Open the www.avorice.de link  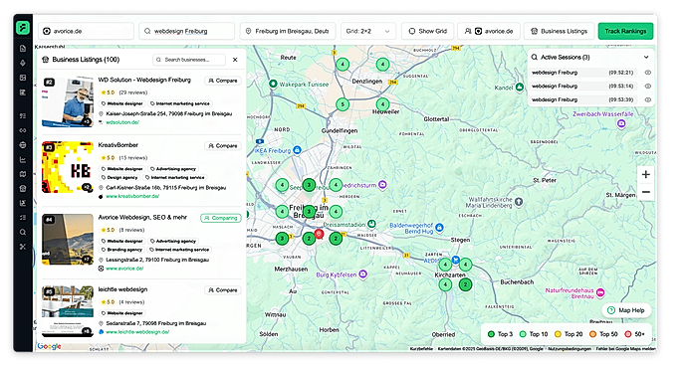pyautogui.click(x=124, y=269)
